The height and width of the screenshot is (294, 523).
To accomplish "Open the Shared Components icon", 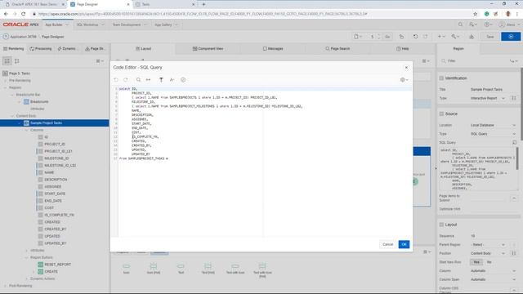I will pyautogui.click(x=472, y=37).
